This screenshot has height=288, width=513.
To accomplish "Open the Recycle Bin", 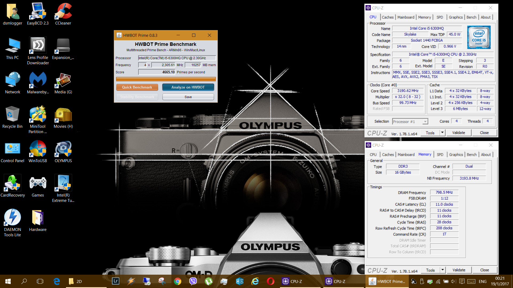I will coord(13,118).
